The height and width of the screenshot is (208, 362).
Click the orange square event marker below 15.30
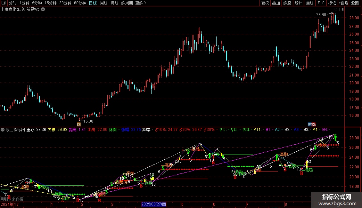79,124
